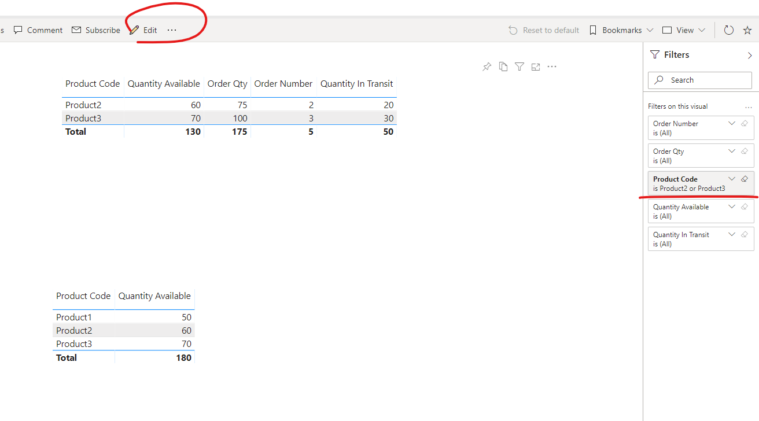Click Quantity Available header in bottom table

(x=154, y=296)
